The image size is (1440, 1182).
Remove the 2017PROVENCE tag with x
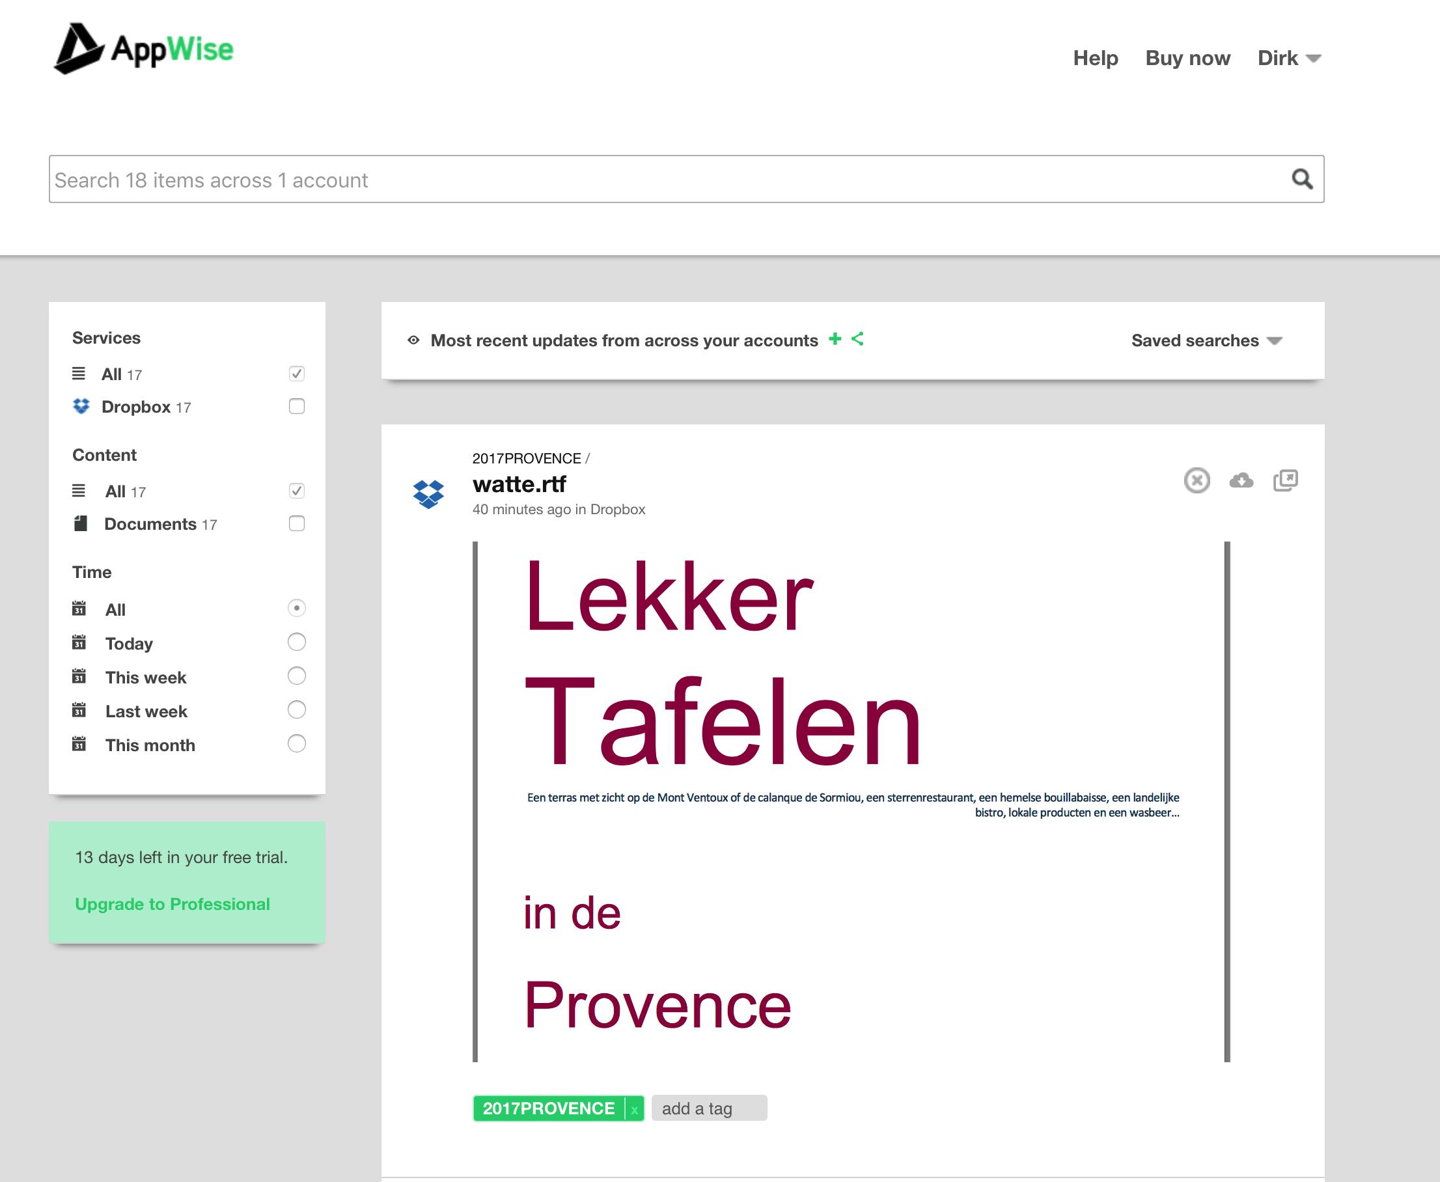(x=634, y=1110)
